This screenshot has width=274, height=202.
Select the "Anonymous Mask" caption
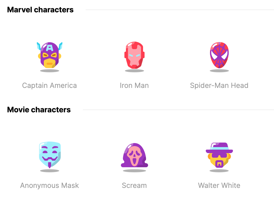(50, 186)
